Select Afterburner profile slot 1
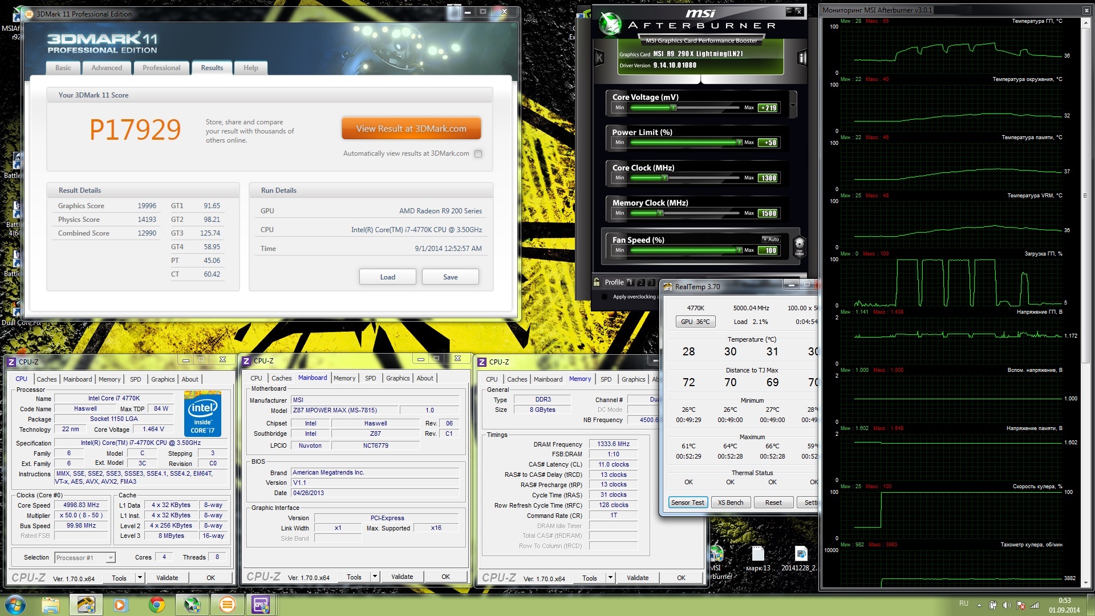This screenshot has height=616, width=1095. tap(630, 282)
